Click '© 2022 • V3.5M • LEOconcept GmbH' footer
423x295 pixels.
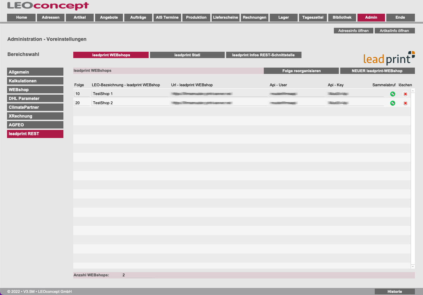tap(39, 291)
